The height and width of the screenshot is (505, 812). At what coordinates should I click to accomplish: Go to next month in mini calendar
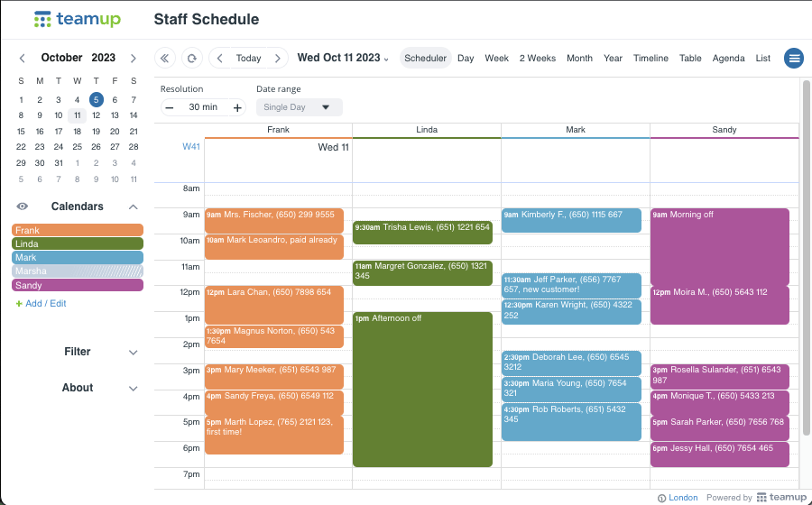click(134, 58)
